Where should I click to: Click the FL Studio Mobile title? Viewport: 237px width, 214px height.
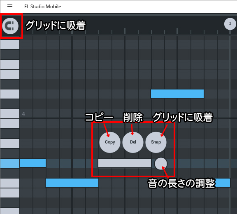coord(43,7)
